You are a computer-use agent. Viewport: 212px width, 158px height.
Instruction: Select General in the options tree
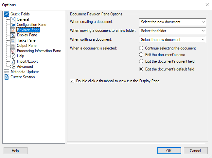coord(23,19)
